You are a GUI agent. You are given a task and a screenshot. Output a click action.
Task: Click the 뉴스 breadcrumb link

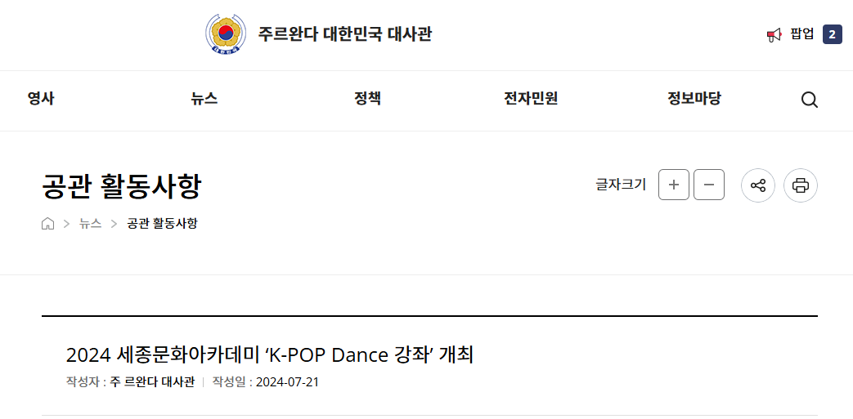pyautogui.click(x=90, y=223)
